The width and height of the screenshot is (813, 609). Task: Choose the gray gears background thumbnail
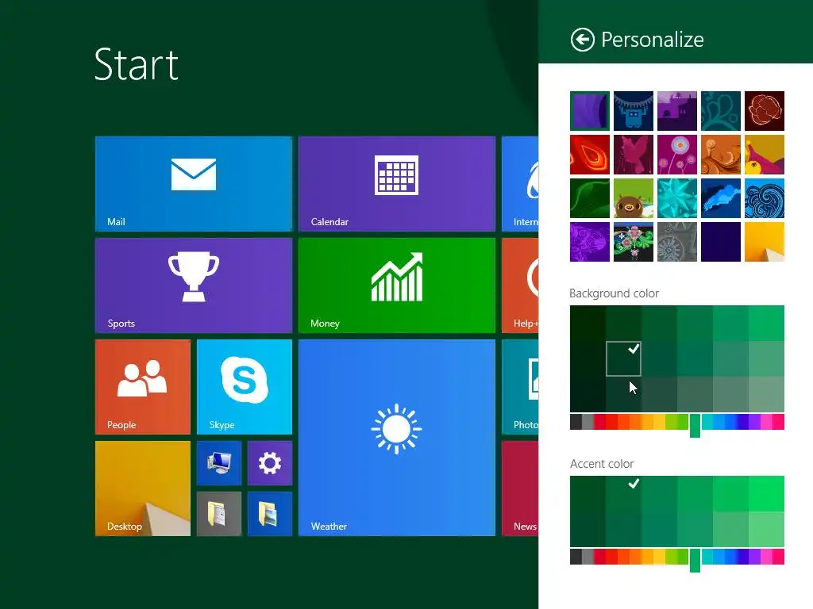pos(676,242)
